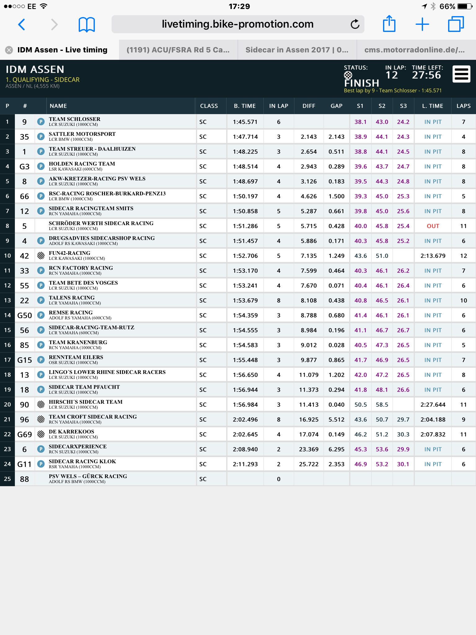Show all tabs overview icon
This screenshot has width=476, height=635.
(456, 24)
